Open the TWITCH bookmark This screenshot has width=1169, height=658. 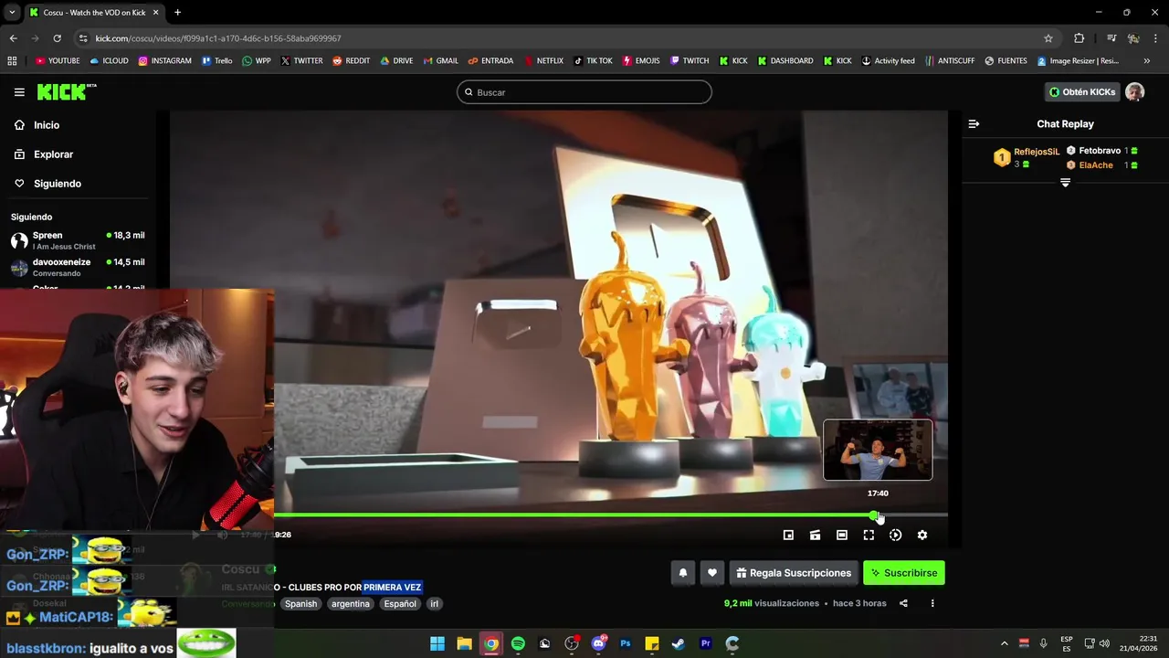click(690, 61)
